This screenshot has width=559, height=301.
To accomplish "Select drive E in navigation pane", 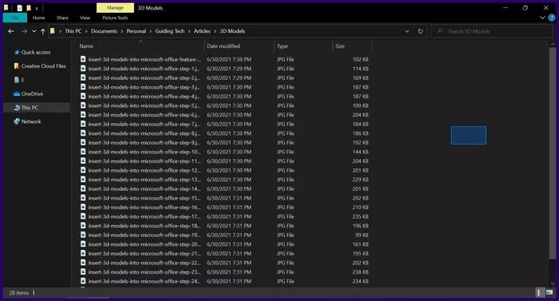I will point(19,80).
